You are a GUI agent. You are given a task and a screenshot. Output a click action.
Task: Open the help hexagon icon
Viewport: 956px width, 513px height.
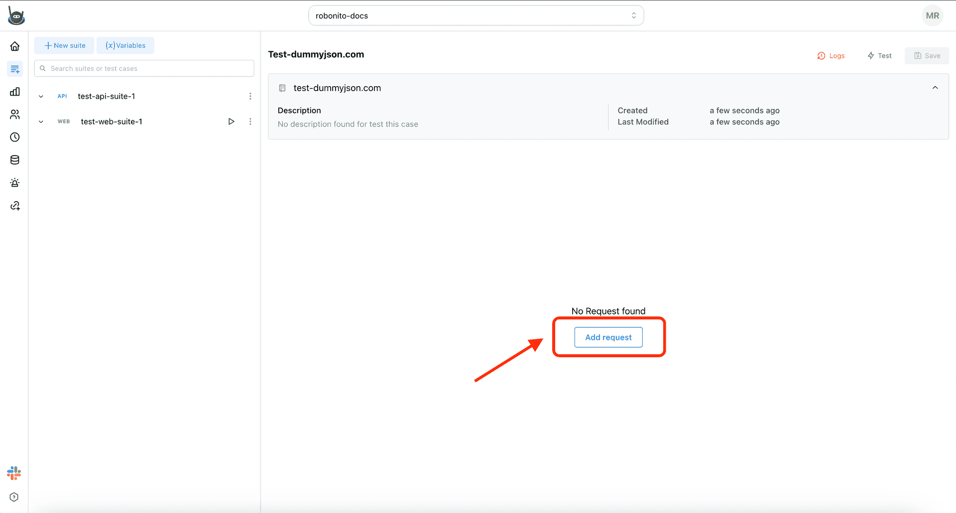[x=14, y=497]
